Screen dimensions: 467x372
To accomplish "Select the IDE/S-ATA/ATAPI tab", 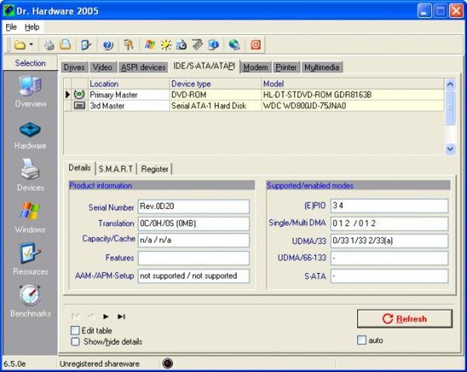I will click(204, 66).
